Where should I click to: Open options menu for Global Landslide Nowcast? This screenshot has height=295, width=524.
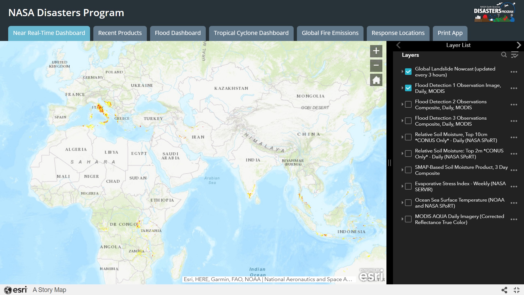[x=514, y=72]
